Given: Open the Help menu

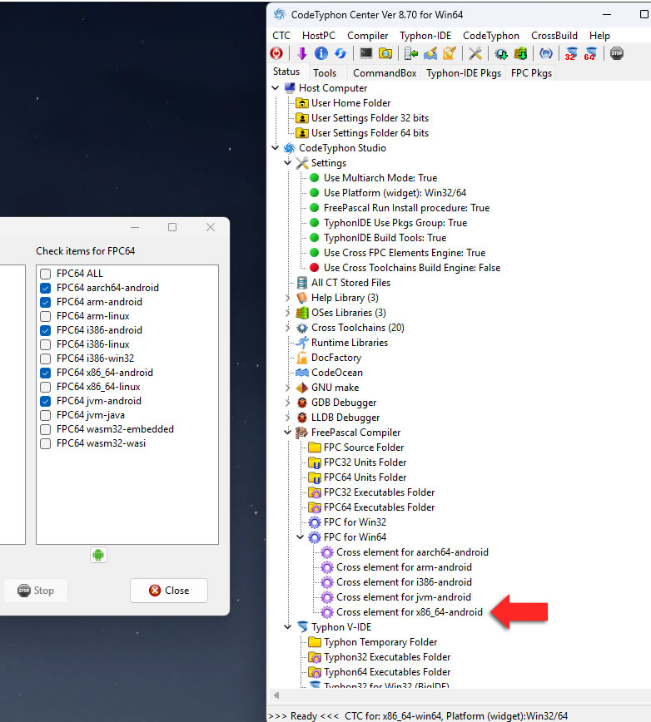Looking at the screenshot, I should 599,36.
